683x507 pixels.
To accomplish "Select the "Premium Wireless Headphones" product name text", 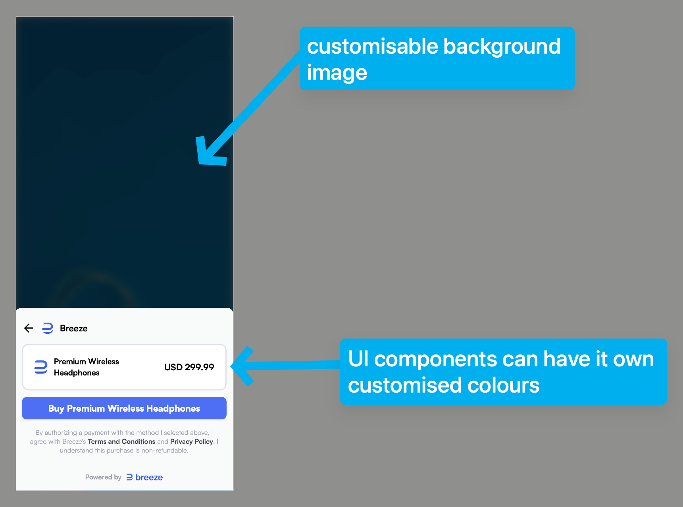I will (87, 367).
